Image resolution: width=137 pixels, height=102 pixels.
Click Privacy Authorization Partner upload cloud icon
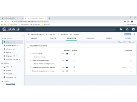pos(67,71)
